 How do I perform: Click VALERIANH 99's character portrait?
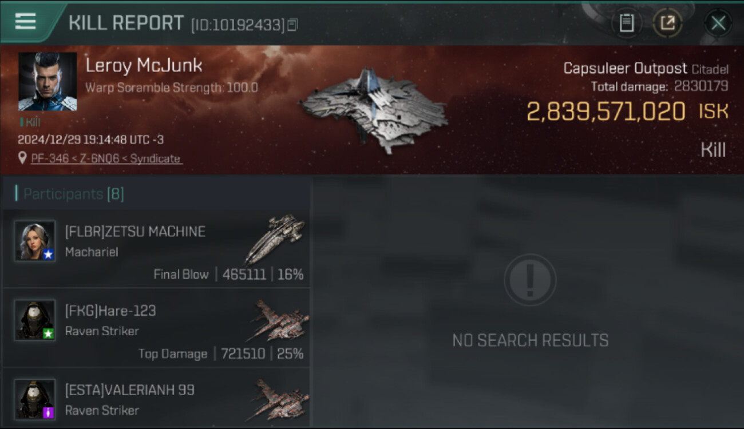(x=35, y=399)
